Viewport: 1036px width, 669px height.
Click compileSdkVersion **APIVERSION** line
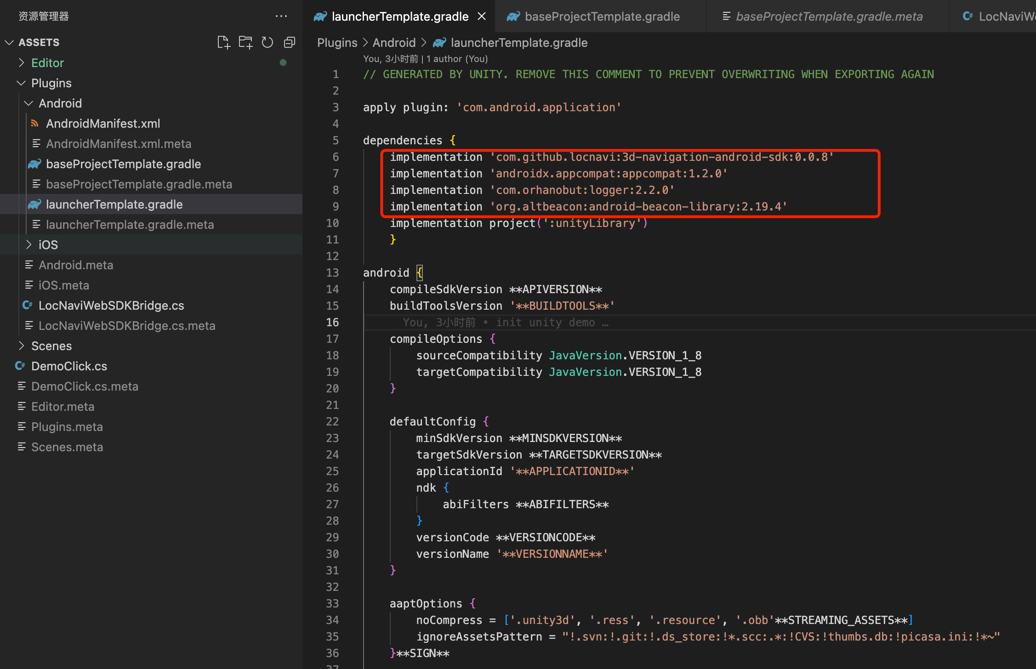(495, 289)
